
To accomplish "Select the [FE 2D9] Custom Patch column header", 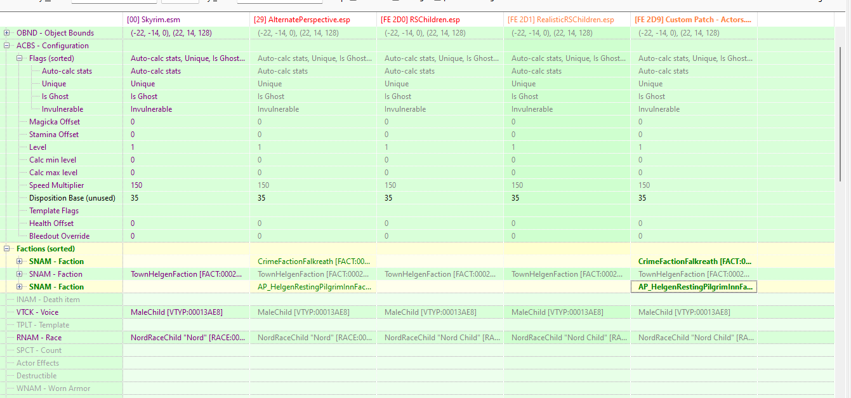I will (694, 20).
